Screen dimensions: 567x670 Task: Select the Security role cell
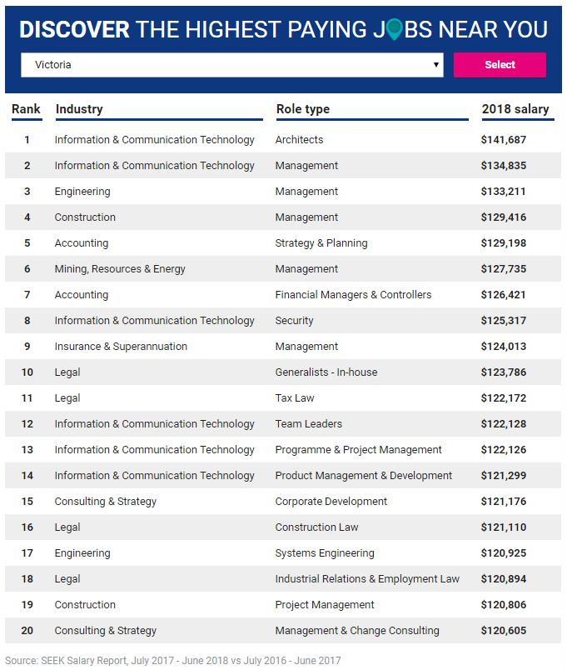click(x=294, y=321)
